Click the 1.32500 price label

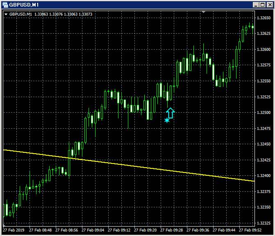(x=264, y=112)
